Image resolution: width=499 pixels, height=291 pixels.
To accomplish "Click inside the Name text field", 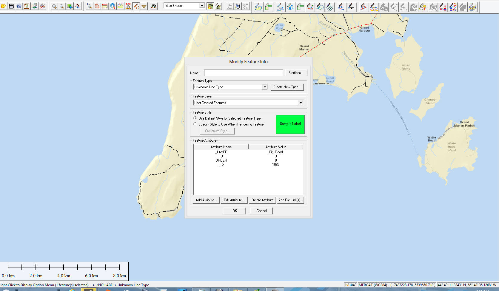I will [243, 73].
